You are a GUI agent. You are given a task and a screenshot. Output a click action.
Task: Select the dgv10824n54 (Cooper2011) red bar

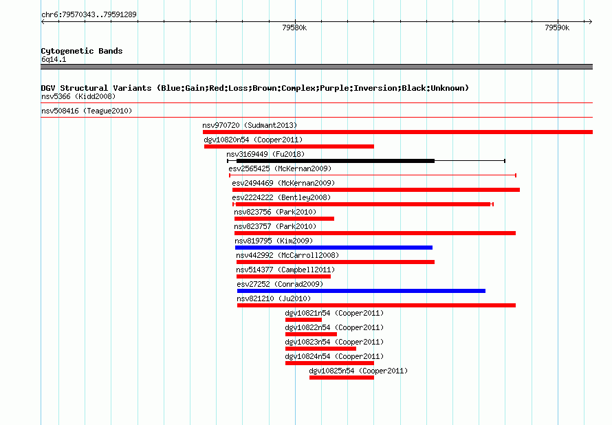330,363
